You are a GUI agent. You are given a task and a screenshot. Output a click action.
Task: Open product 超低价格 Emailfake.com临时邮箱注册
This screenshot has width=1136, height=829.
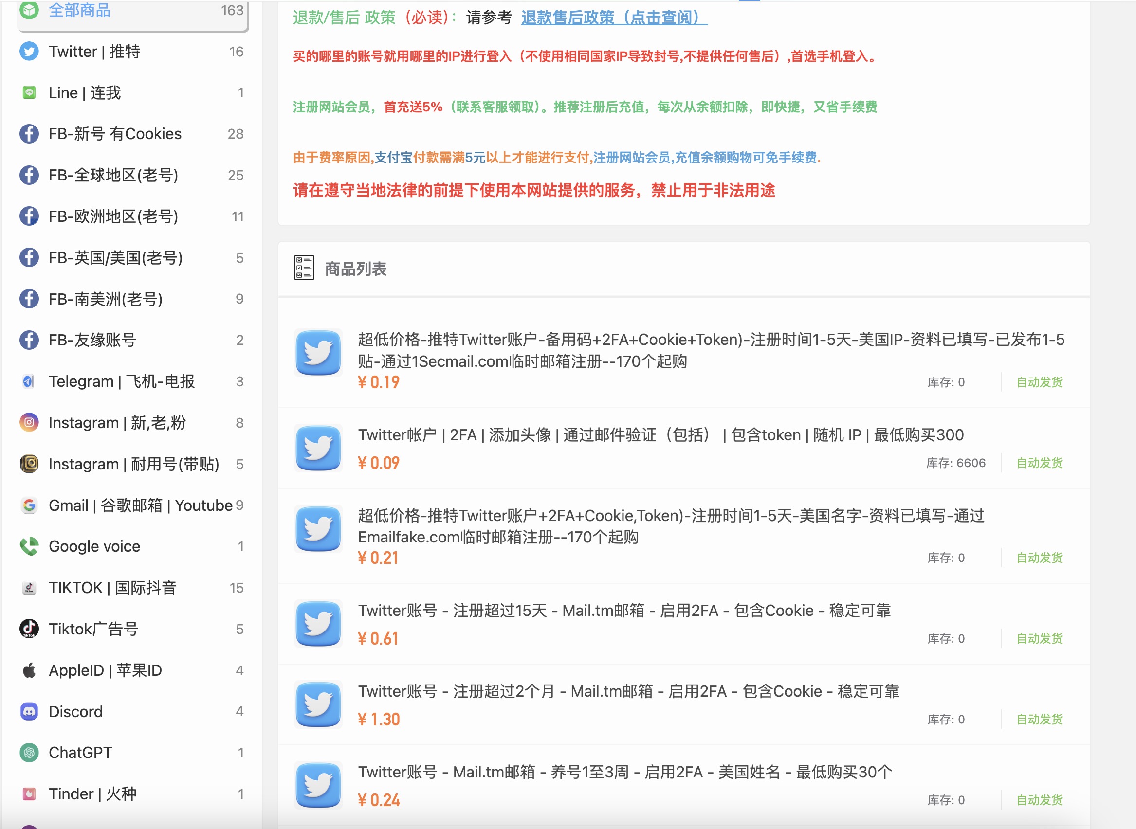[671, 526]
